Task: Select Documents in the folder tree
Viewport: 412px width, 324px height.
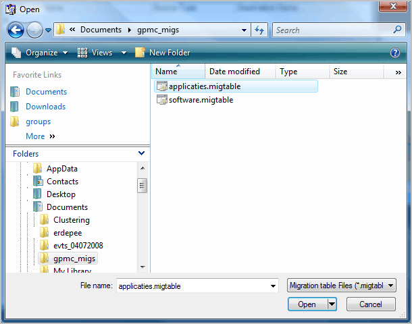Action: coord(68,207)
